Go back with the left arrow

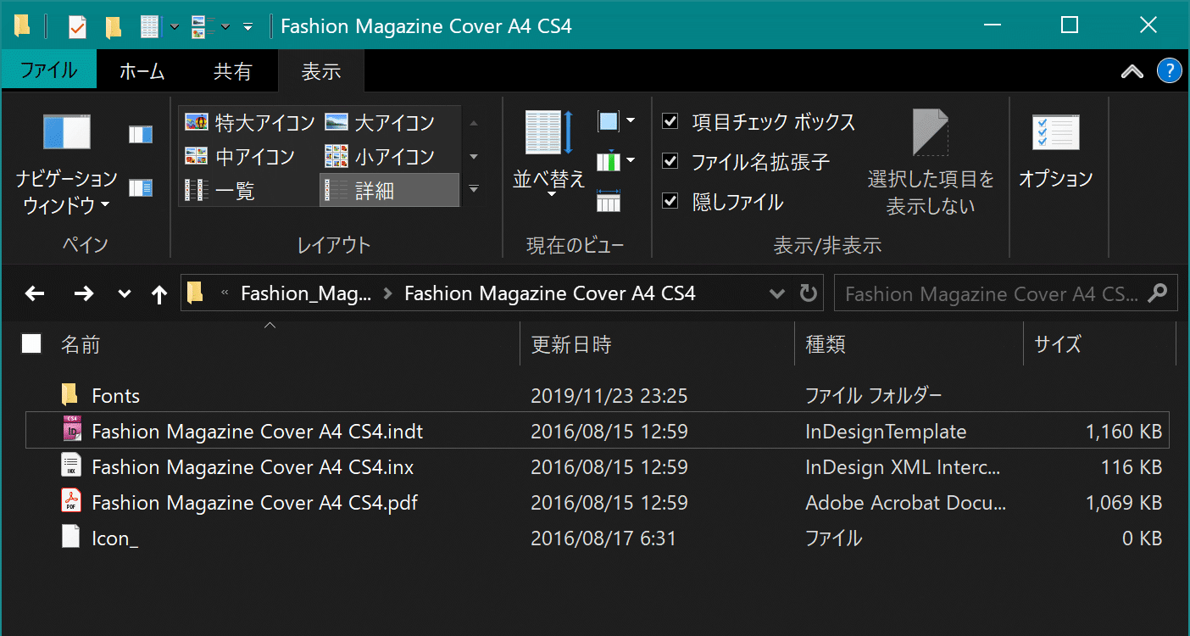point(34,294)
